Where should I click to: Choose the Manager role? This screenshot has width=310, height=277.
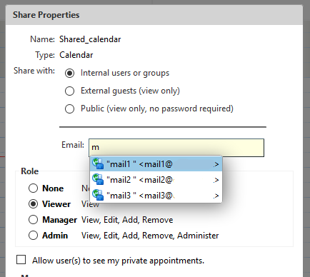[33, 220]
